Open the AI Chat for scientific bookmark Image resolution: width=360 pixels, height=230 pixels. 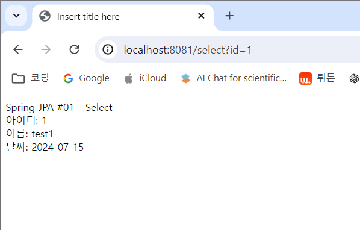[234, 78]
